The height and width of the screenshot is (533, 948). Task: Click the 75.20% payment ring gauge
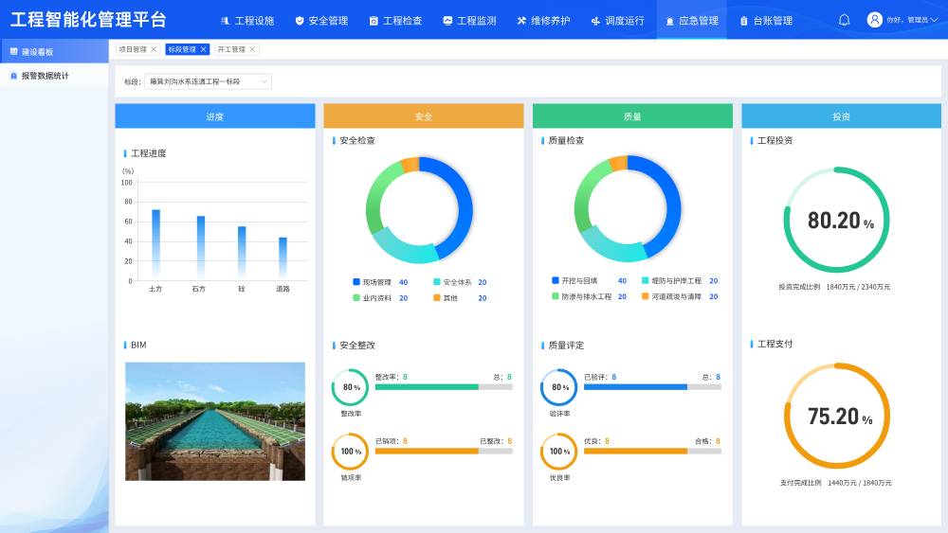tap(837, 416)
